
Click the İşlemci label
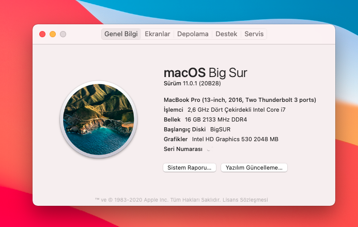174,110
